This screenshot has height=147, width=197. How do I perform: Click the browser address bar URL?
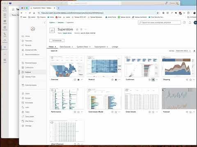click(x=72, y=13)
